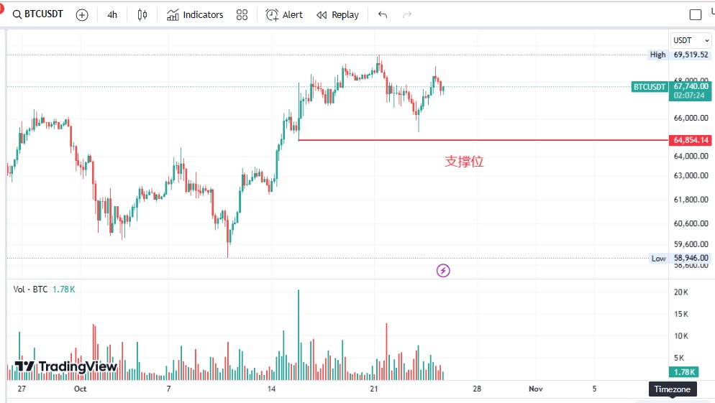
Task: Click the redo arrow
Action: [407, 15]
